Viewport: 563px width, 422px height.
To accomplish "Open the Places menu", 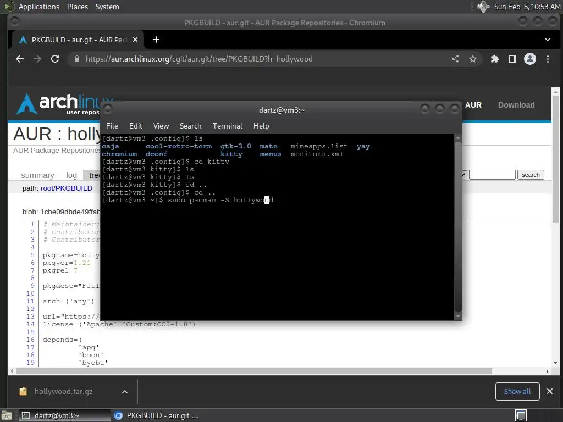I will pos(77,7).
